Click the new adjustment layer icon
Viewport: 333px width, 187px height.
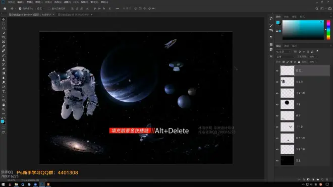(x=313, y=179)
